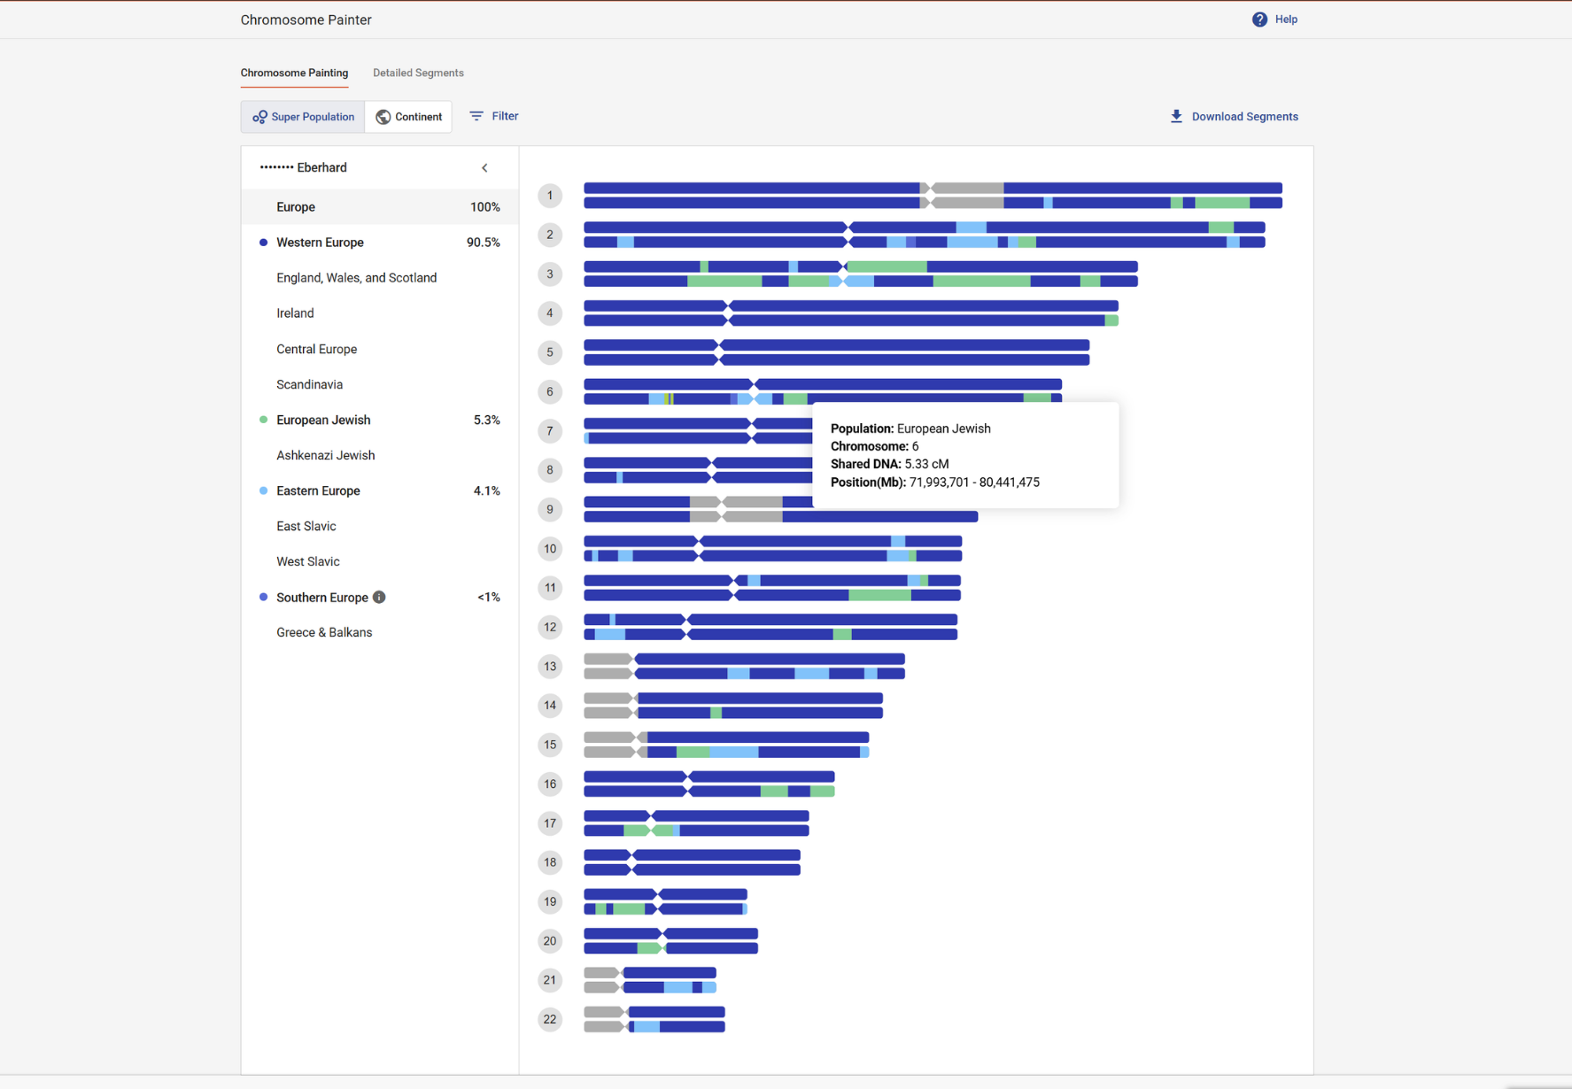Click the light blue Eastern Europe dot
This screenshot has width=1572, height=1089.
tap(263, 490)
